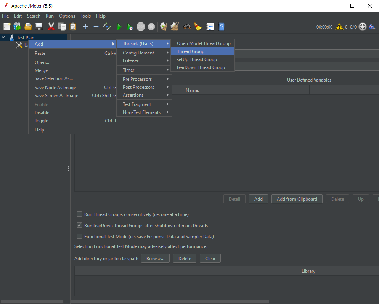
Task: Click the Add from Clipboard button
Action: pyautogui.click(x=297, y=199)
